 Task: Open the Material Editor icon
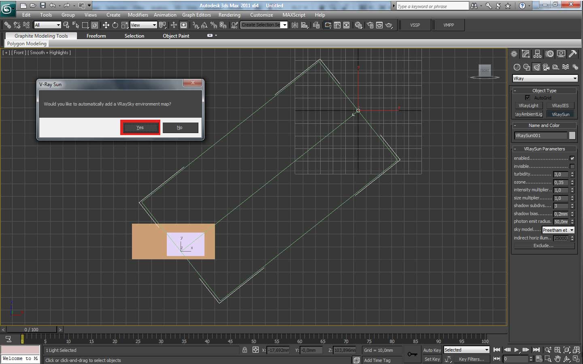[x=358, y=25]
